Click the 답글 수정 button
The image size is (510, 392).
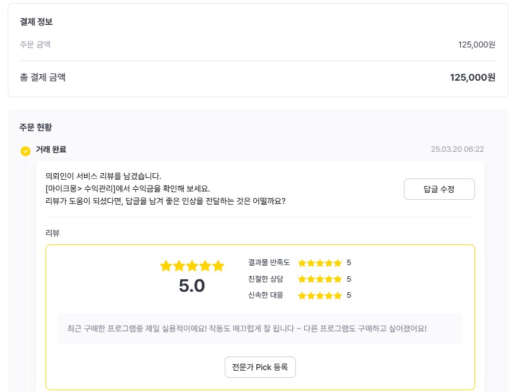pyautogui.click(x=439, y=189)
